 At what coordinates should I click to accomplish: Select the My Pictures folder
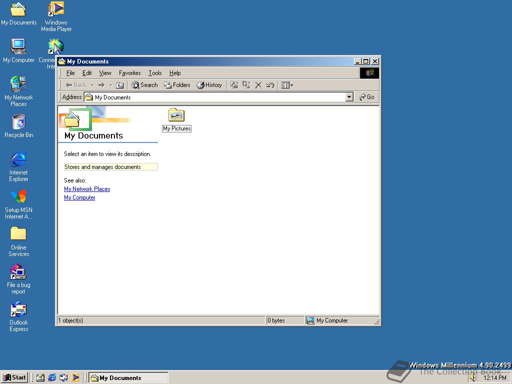176,120
